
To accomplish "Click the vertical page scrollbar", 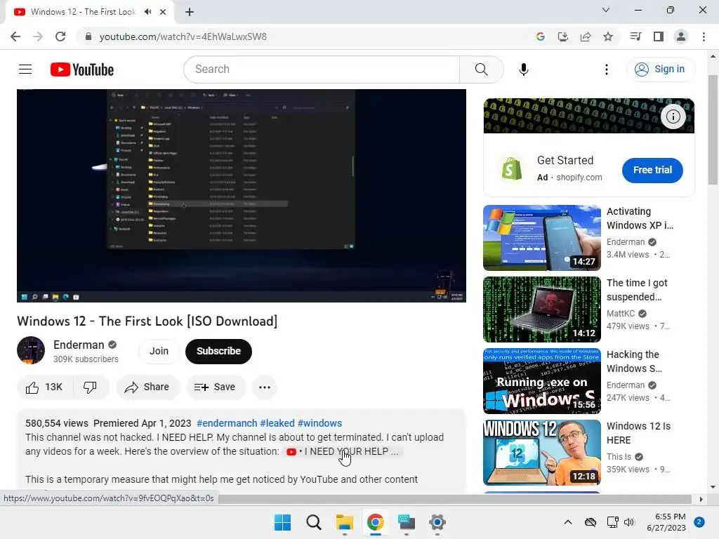I will pos(713,130).
